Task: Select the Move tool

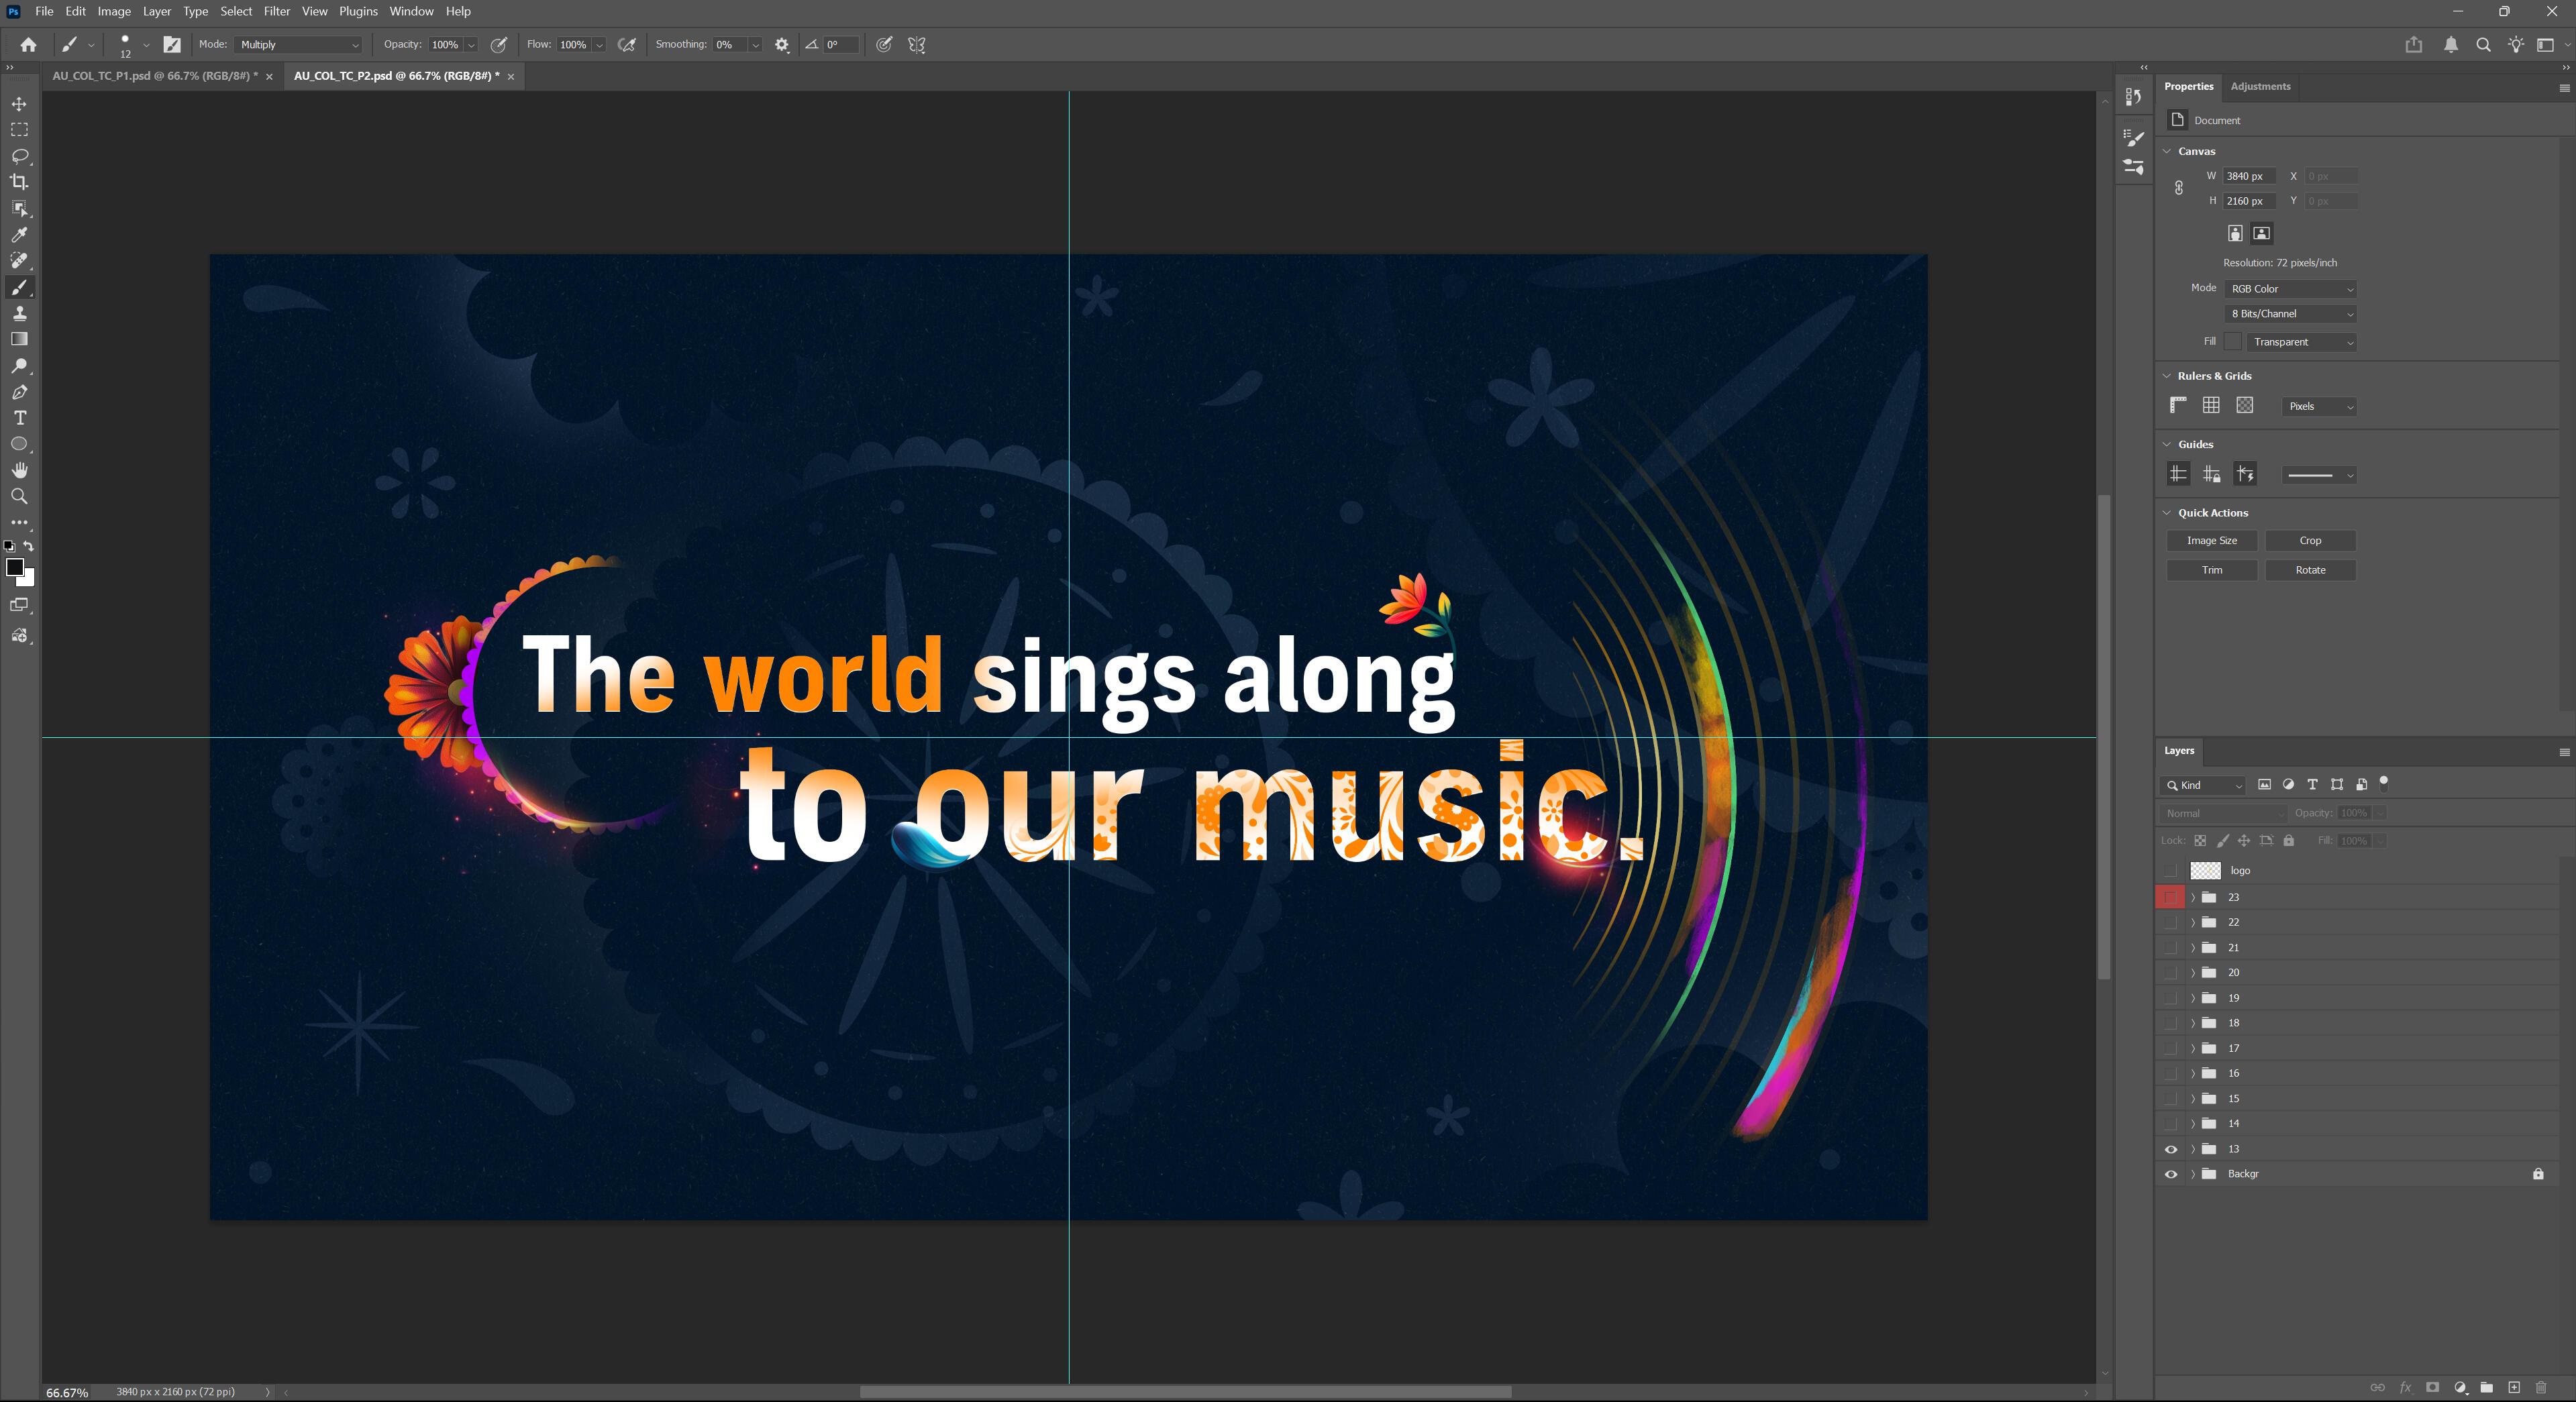Action: point(19,104)
